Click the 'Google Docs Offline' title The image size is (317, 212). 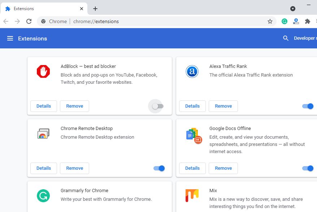(x=230, y=128)
